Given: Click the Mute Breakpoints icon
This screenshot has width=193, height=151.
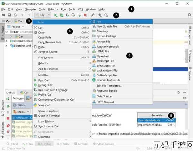Looking at the screenshot, I should click(x=8, y=132).
